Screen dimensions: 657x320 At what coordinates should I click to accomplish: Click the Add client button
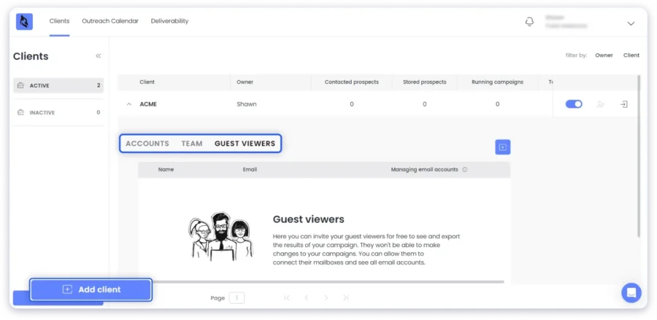[x=91, y=289]
